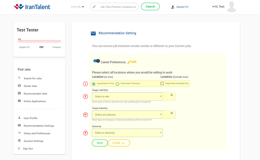The height and width of the screenshot is (160, 260).
Task: Check the Anywhere Outside Iran checkbox
Action: [x=162, y=83]
